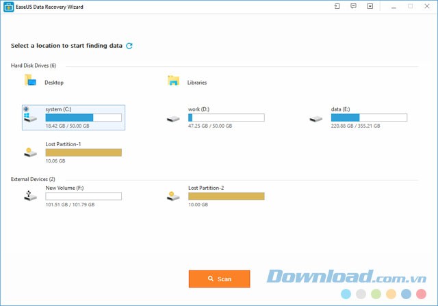Click the External Devices (2) section header
Screen dimensions: 438x306
coord(34,179)
